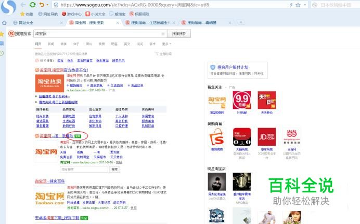Viewport: 360px width, 224px height.
Task: Click the yellow star icon in left sidebar
Action: pos(2,34)
